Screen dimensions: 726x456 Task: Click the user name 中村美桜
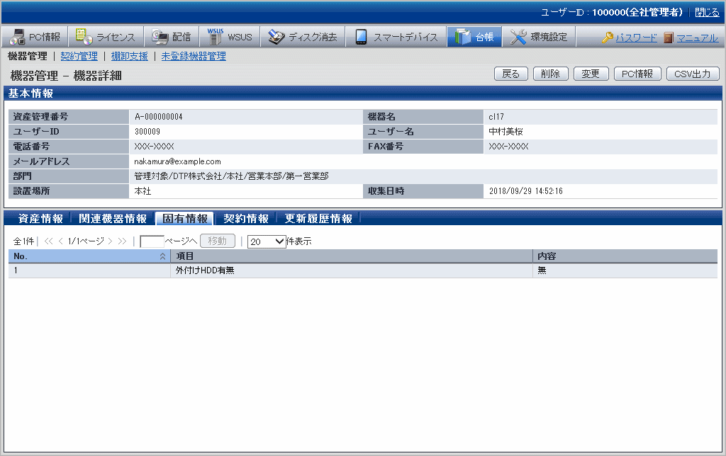(x=506, y=132)
